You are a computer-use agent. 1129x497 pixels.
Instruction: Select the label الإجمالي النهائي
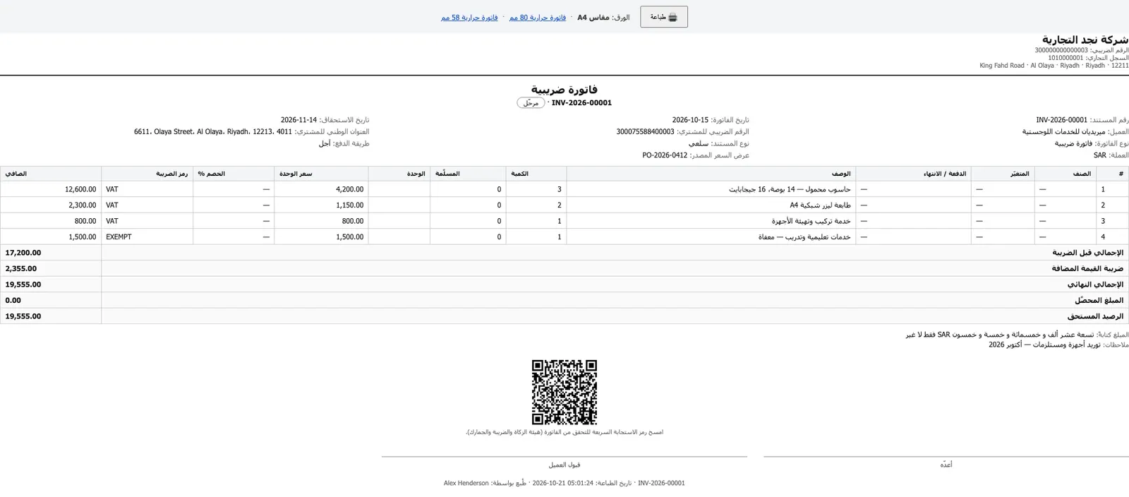click(x=1095, y=285)
